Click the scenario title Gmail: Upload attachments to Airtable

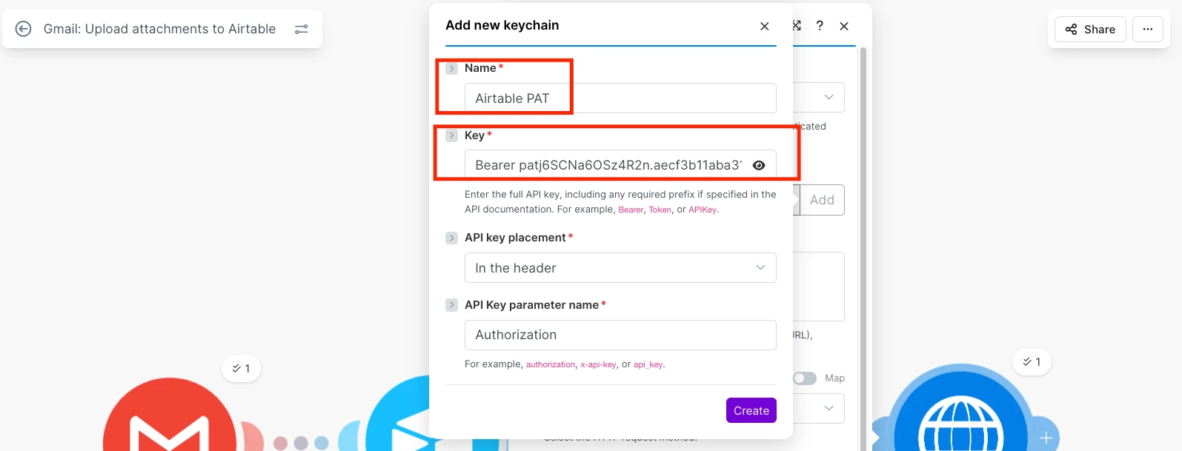pos(159,29)
